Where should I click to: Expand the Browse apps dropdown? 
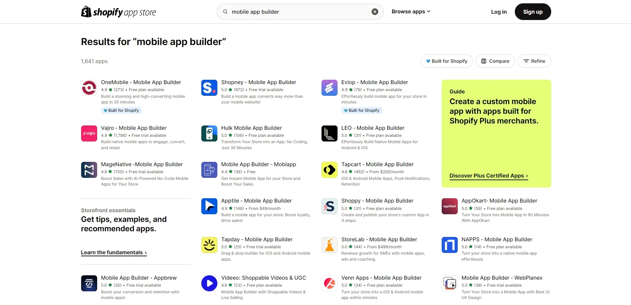[x=411, y=12]
